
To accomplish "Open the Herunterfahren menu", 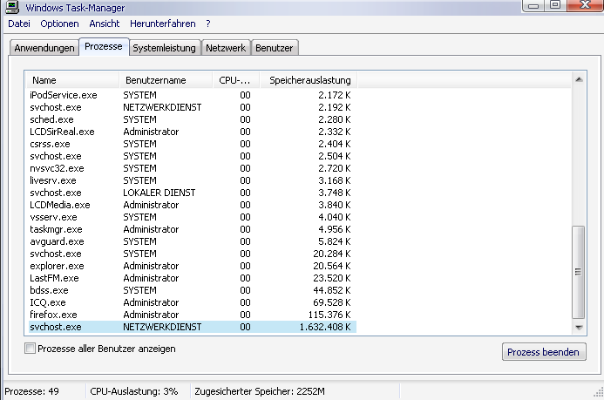I will coord(163,24).
